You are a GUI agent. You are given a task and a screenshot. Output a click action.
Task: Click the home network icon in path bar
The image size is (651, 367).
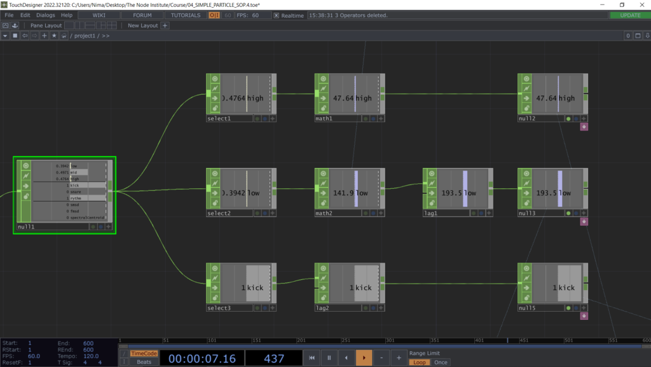click(64, 36)
